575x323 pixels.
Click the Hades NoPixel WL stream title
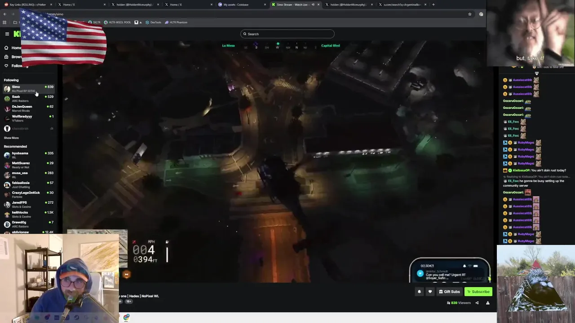click(139, 296)
